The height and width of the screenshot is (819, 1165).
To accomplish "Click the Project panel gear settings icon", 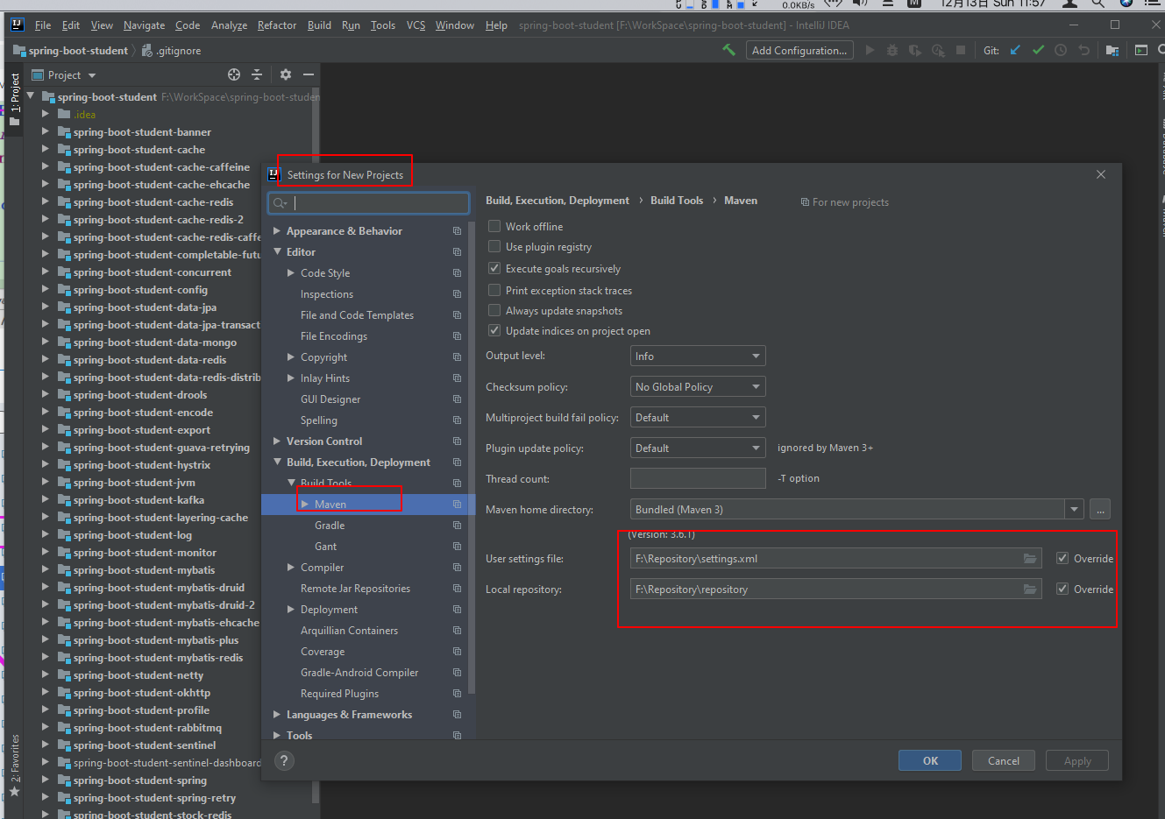I will tap(285, 74).
